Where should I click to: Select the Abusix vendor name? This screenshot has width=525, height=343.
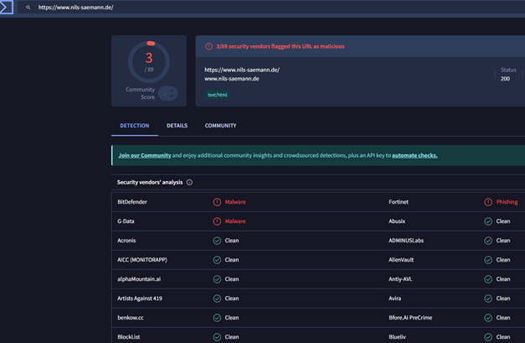[x=397, y=221]
